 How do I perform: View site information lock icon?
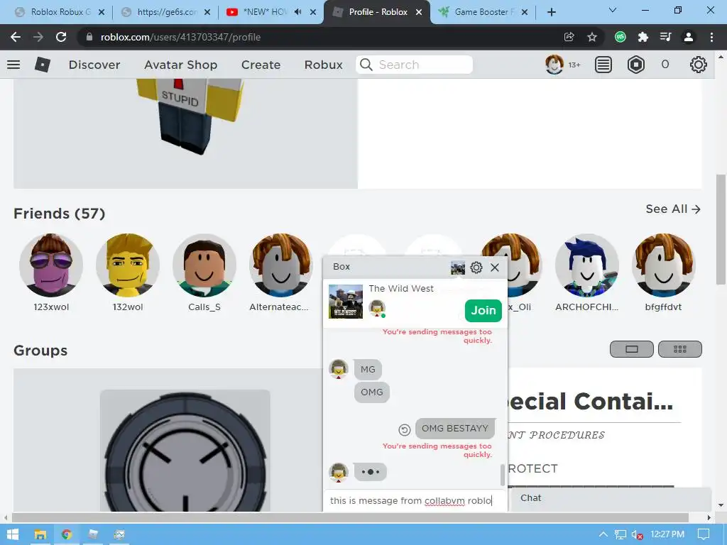pos(89,37)
